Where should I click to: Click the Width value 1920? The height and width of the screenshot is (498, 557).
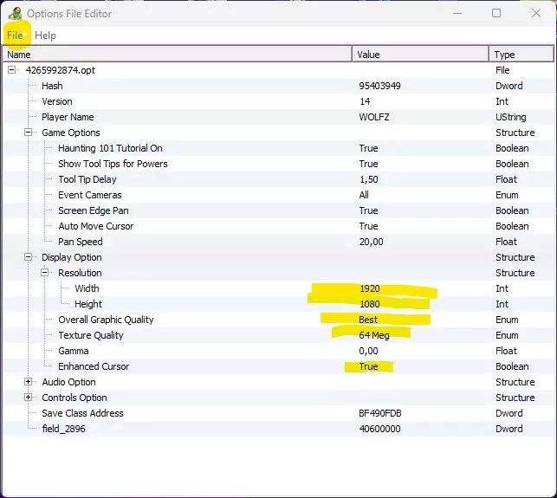(x=369, y=288)
